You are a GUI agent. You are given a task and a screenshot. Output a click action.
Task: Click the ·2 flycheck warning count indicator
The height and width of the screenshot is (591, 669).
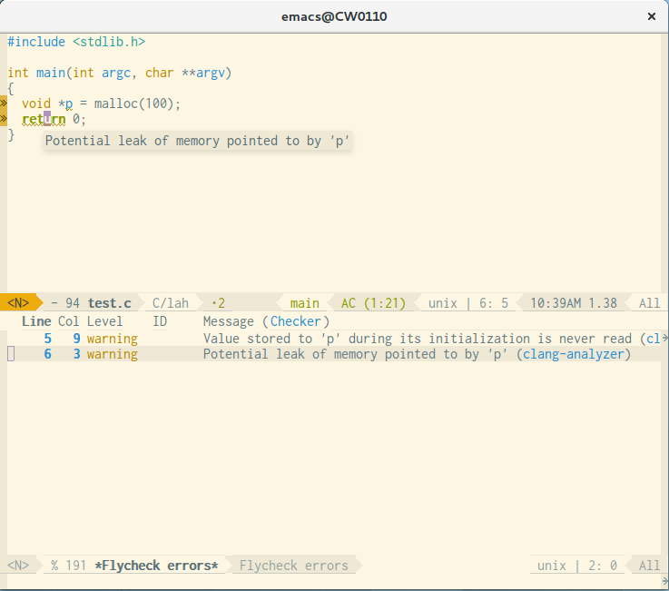point(218,303)
